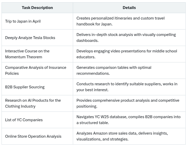
Task: Click the word 'dashboards' in Tesla row
Action: pyautogui.click(x=87, y=41)
